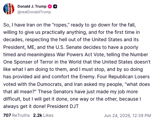This screenshot has width=154, height=120.
Task: View the 2.2k Likes list
Action: click(x=43, y=115)
